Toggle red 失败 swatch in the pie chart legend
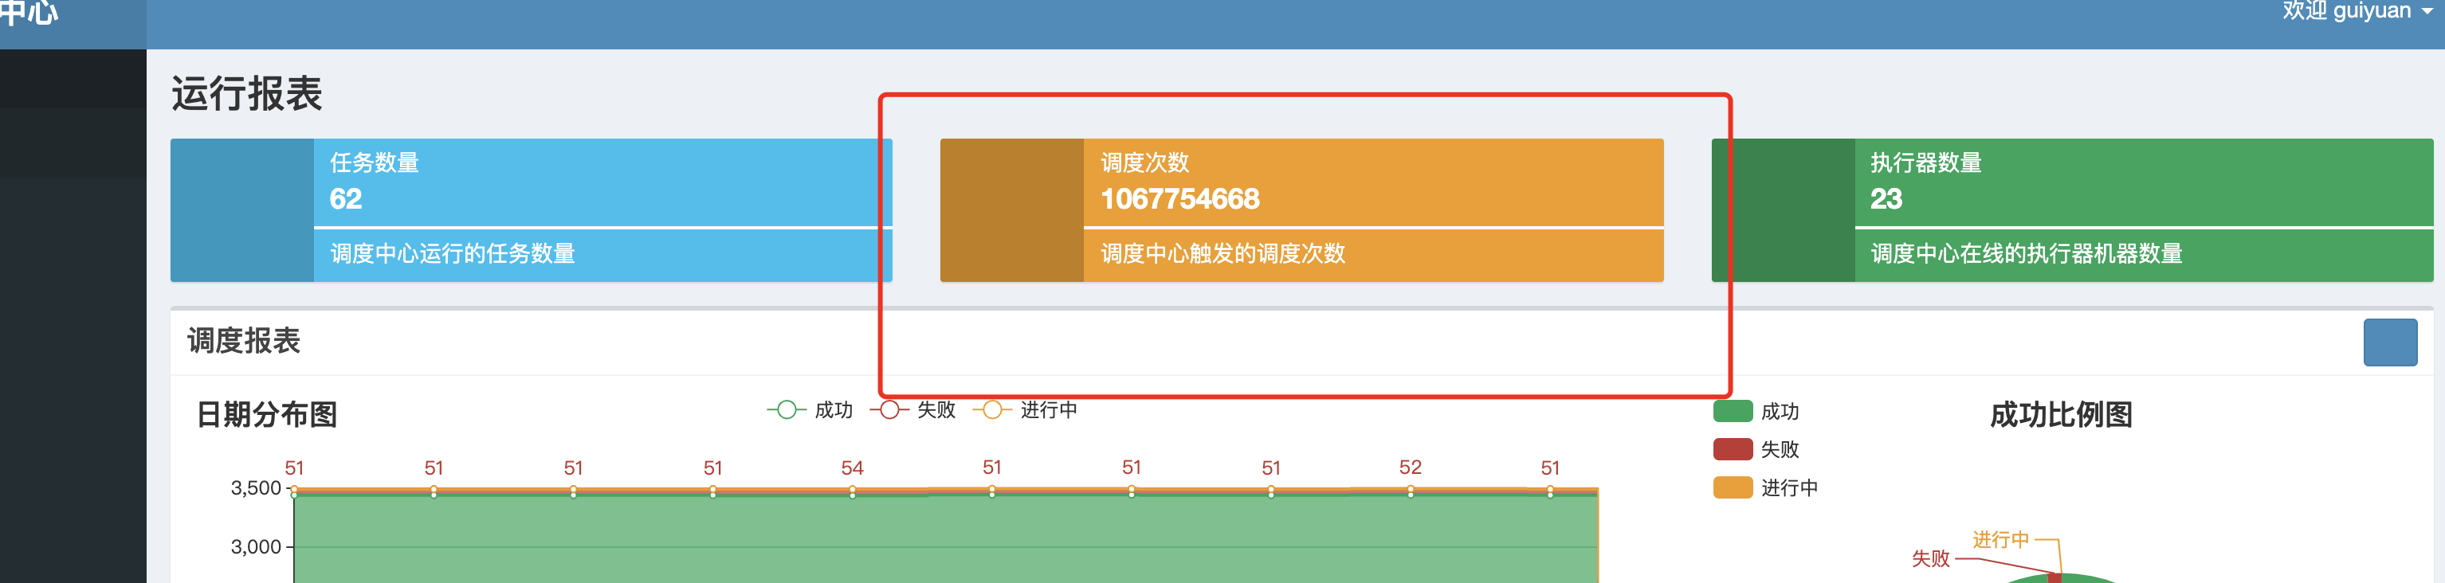The height and width of the screenshot is (583, 2445). click(1733, 449)
